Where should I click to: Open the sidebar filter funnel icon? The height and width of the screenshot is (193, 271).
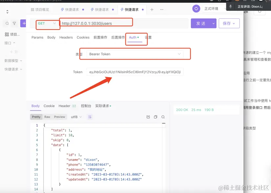coord(14,24)
